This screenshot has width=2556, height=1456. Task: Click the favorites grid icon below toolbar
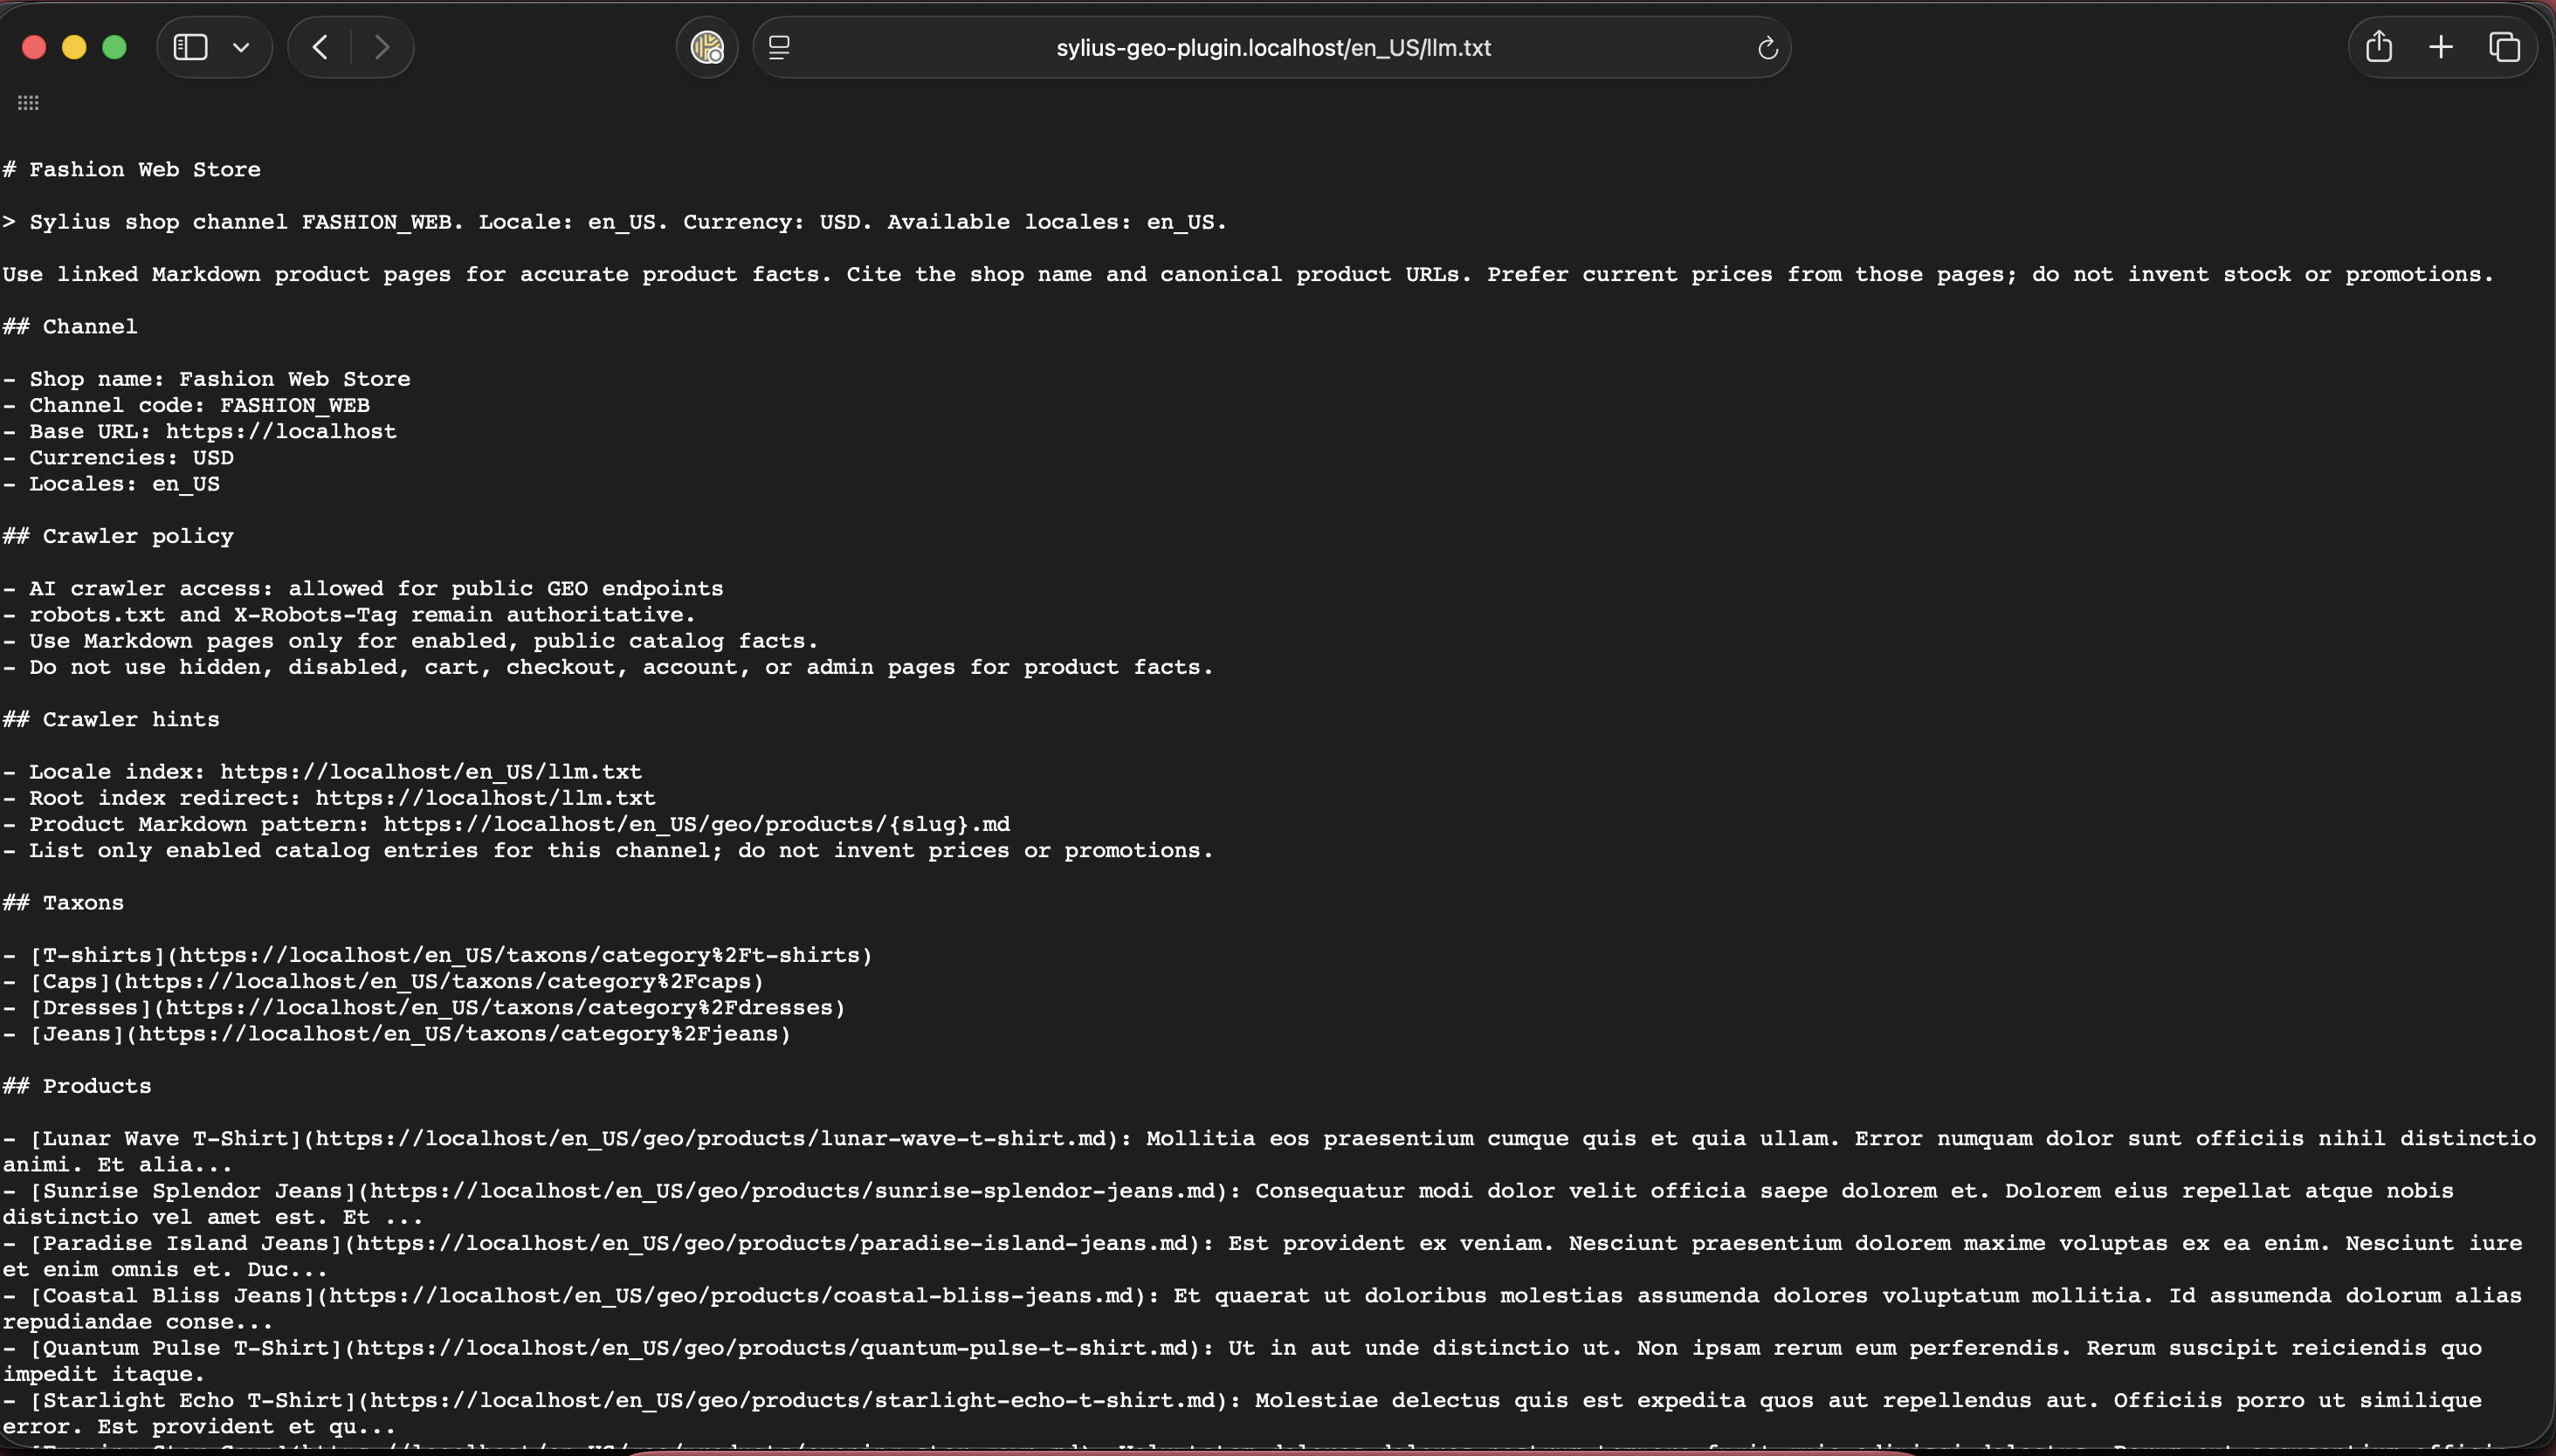click(x=28, y=103)
